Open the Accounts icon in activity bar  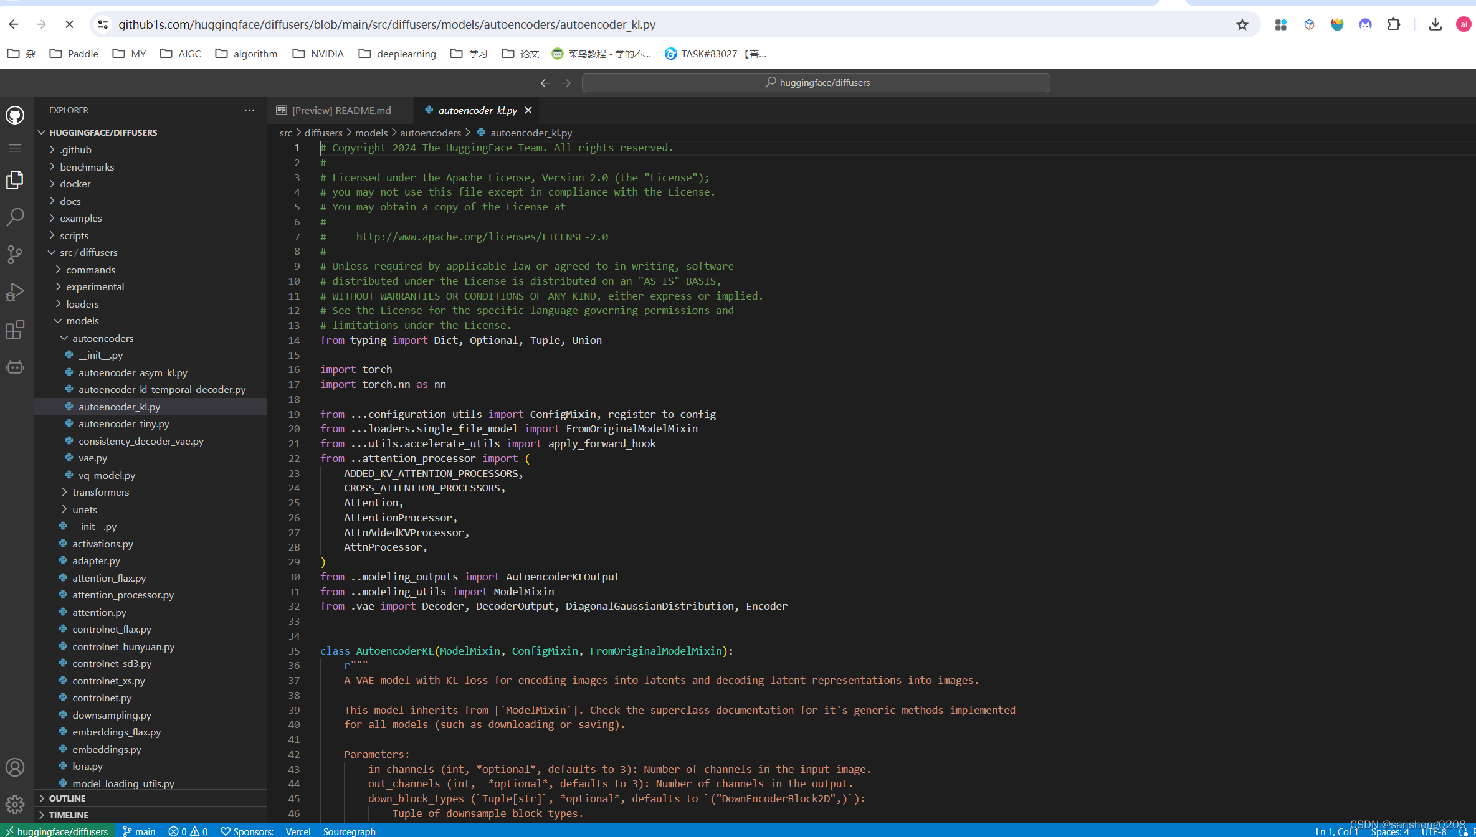(x=15, y=767)
